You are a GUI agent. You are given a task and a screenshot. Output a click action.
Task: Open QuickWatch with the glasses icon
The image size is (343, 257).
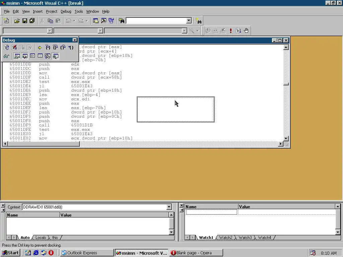(6, 56)
